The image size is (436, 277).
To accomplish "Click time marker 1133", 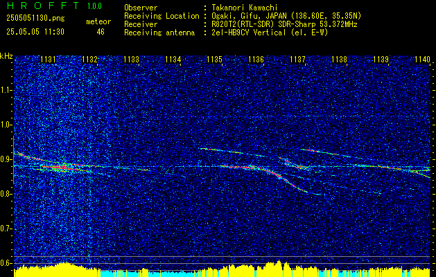I will coord(132,60).
